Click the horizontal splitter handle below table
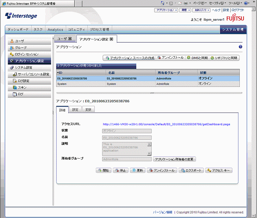 click(152, 93)
